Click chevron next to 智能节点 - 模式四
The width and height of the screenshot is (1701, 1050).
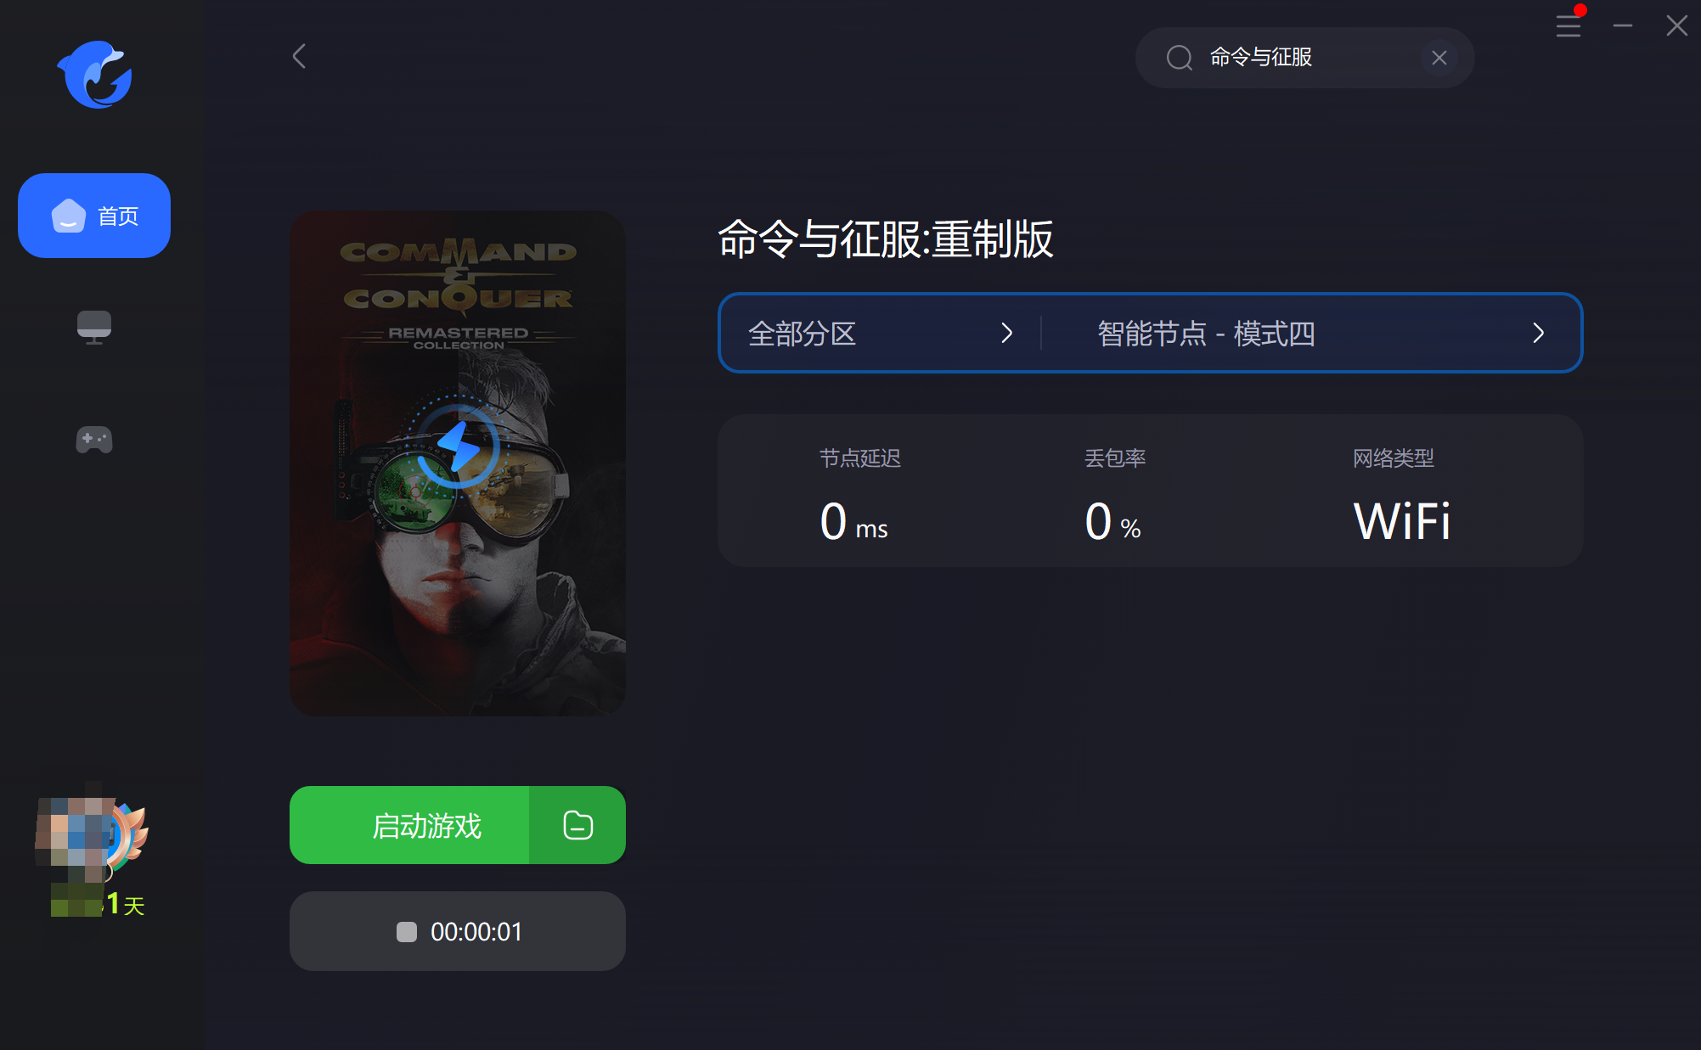click(x=1538, y=333)
